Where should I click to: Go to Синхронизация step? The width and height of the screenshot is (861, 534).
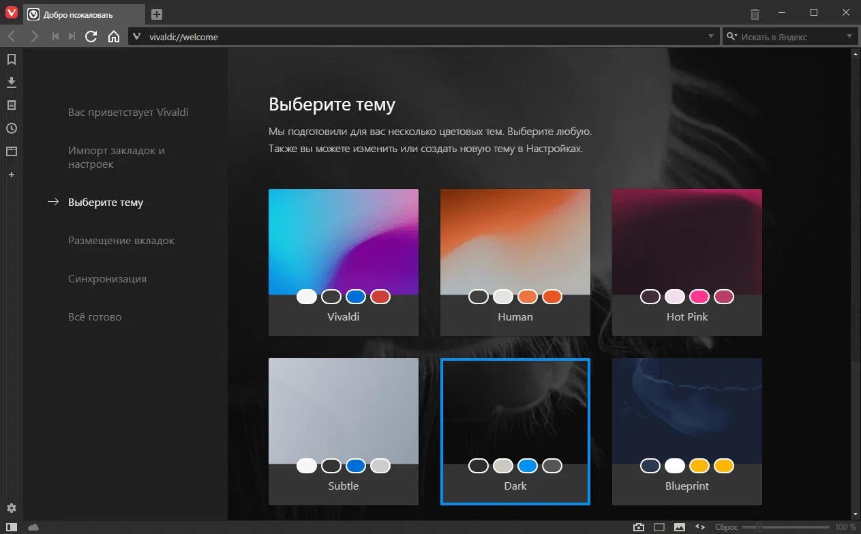point(107,279)
